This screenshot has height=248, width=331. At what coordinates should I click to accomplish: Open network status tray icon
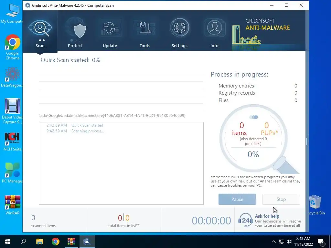pyautogui.click(x=282, y=242)
